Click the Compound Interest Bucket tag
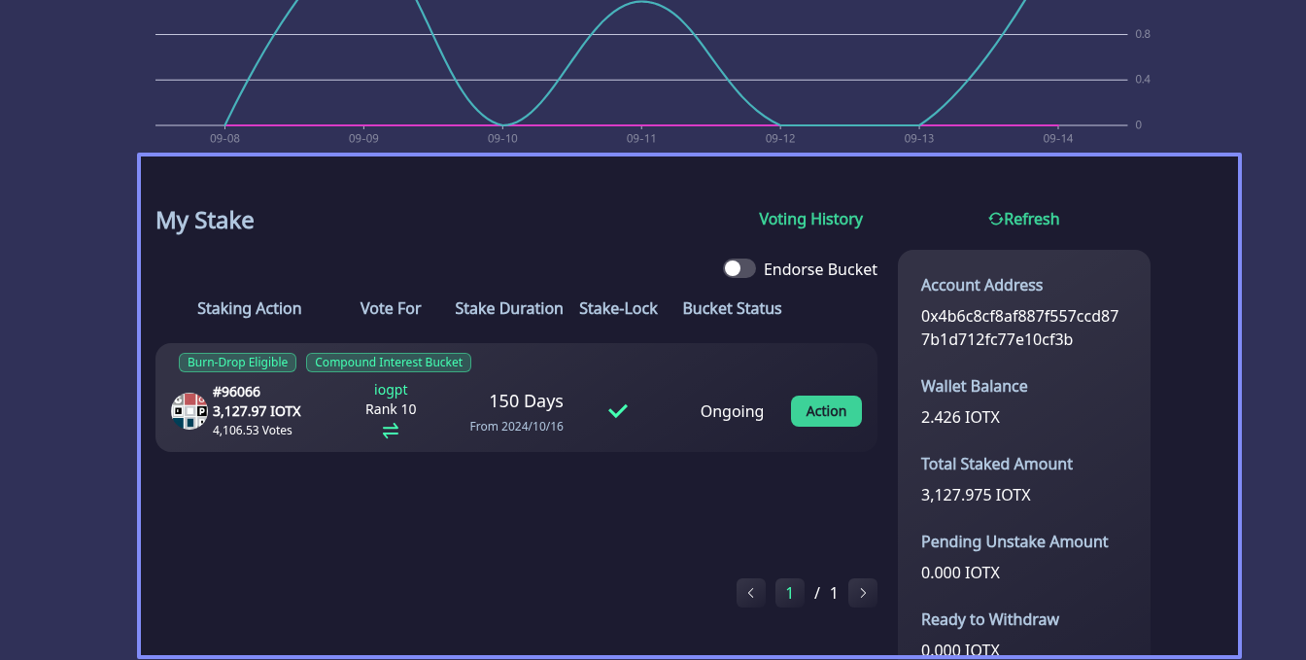 (x=389, y=363)
